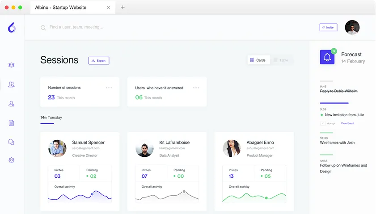Click the Invite button

click(328, 27)
